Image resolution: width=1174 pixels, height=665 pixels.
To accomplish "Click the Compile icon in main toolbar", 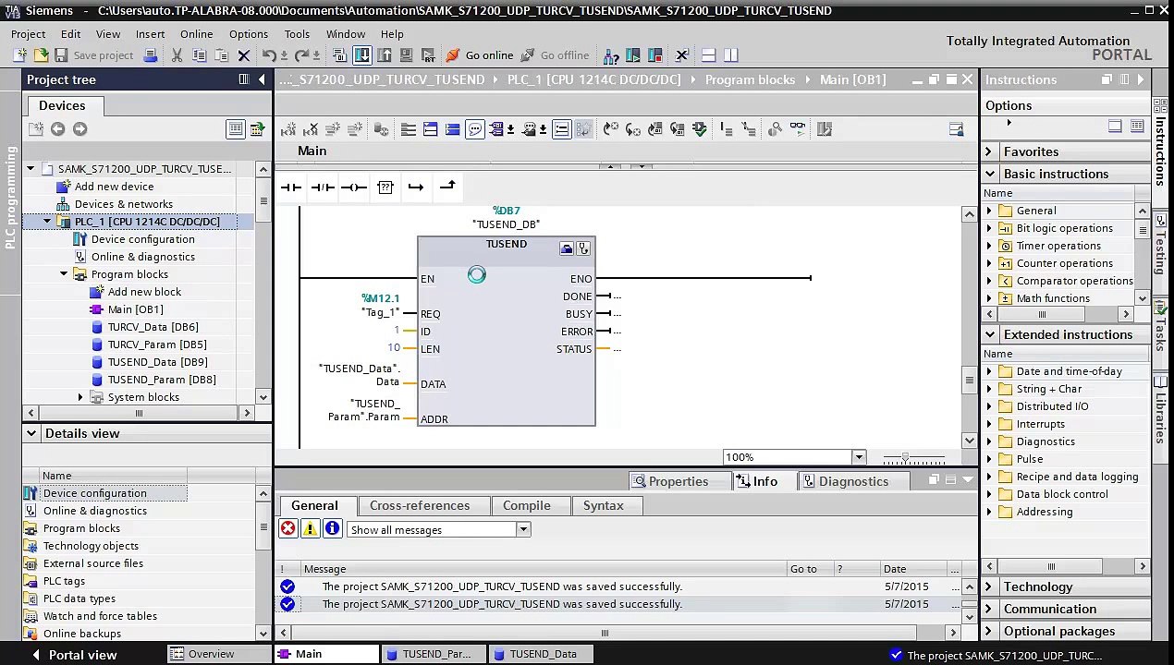I will 340,55.
